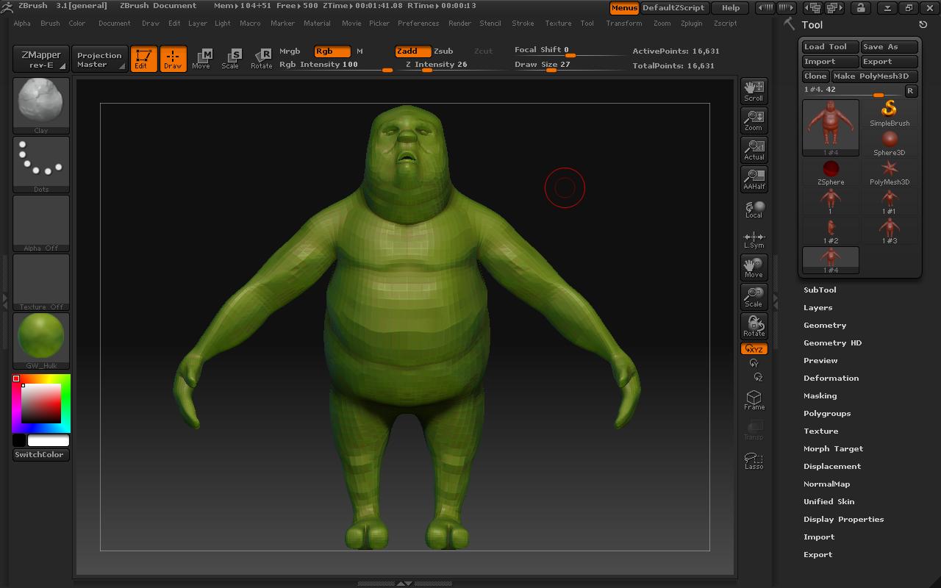Expand the SubTool section
Image resolution: width=941 pixels, height=588 pixels.
(x=820, y=290)
